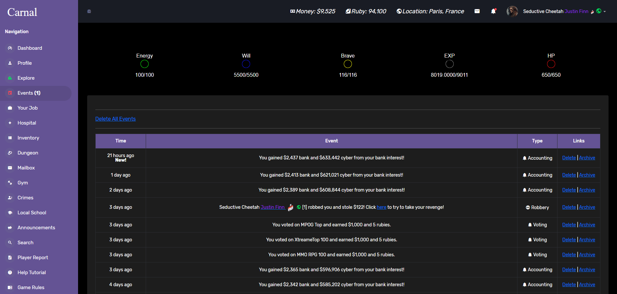The width and height of the screenshot is (617, 294).
Task: Delete the $2,437 bank interest event
Action: pyautogui.click(x=569, y=158)
